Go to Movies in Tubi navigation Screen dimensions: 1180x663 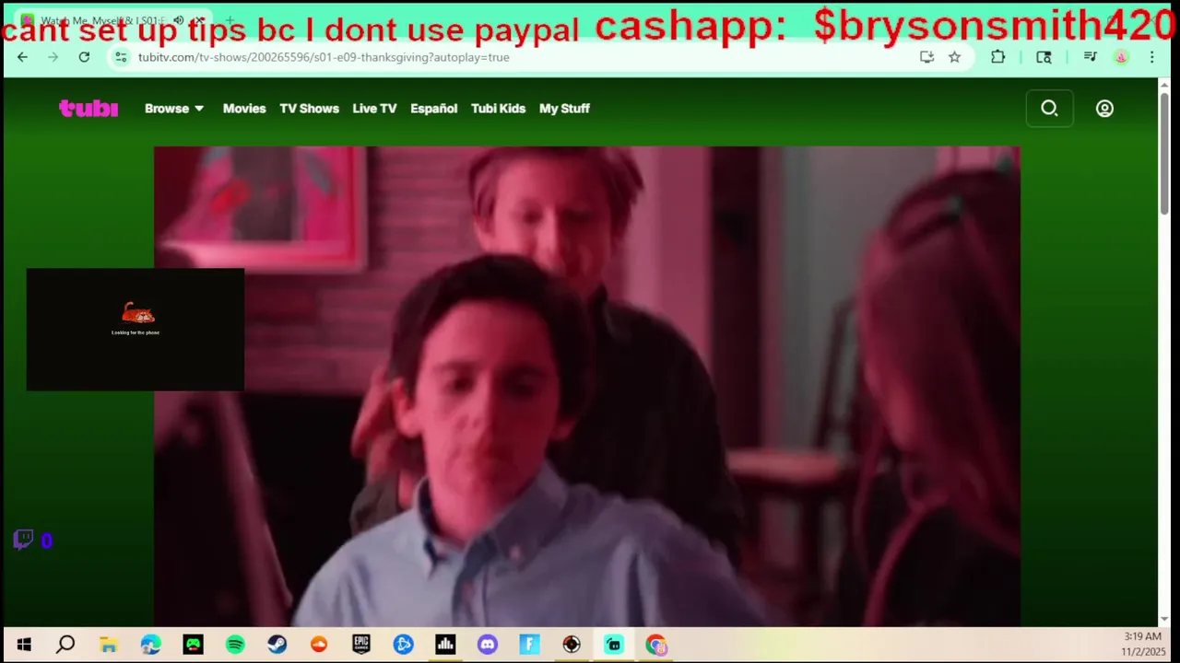pos(244,109)
